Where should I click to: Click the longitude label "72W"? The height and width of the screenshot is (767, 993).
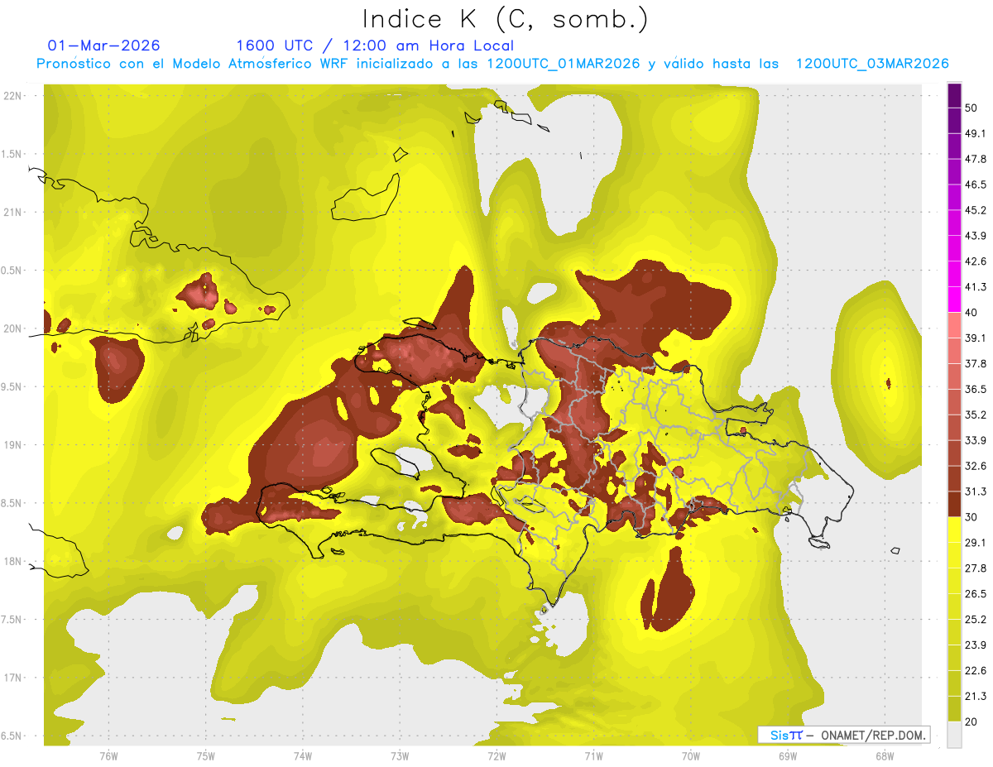[x=496, y=756]
